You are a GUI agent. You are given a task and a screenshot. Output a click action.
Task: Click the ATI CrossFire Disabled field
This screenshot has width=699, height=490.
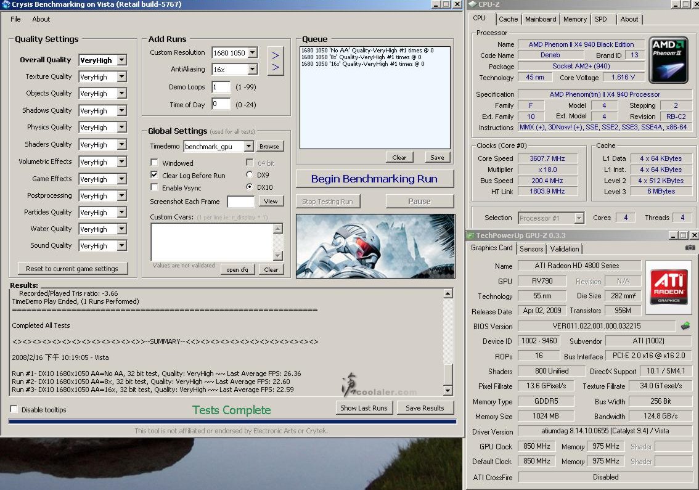(605, 477)
